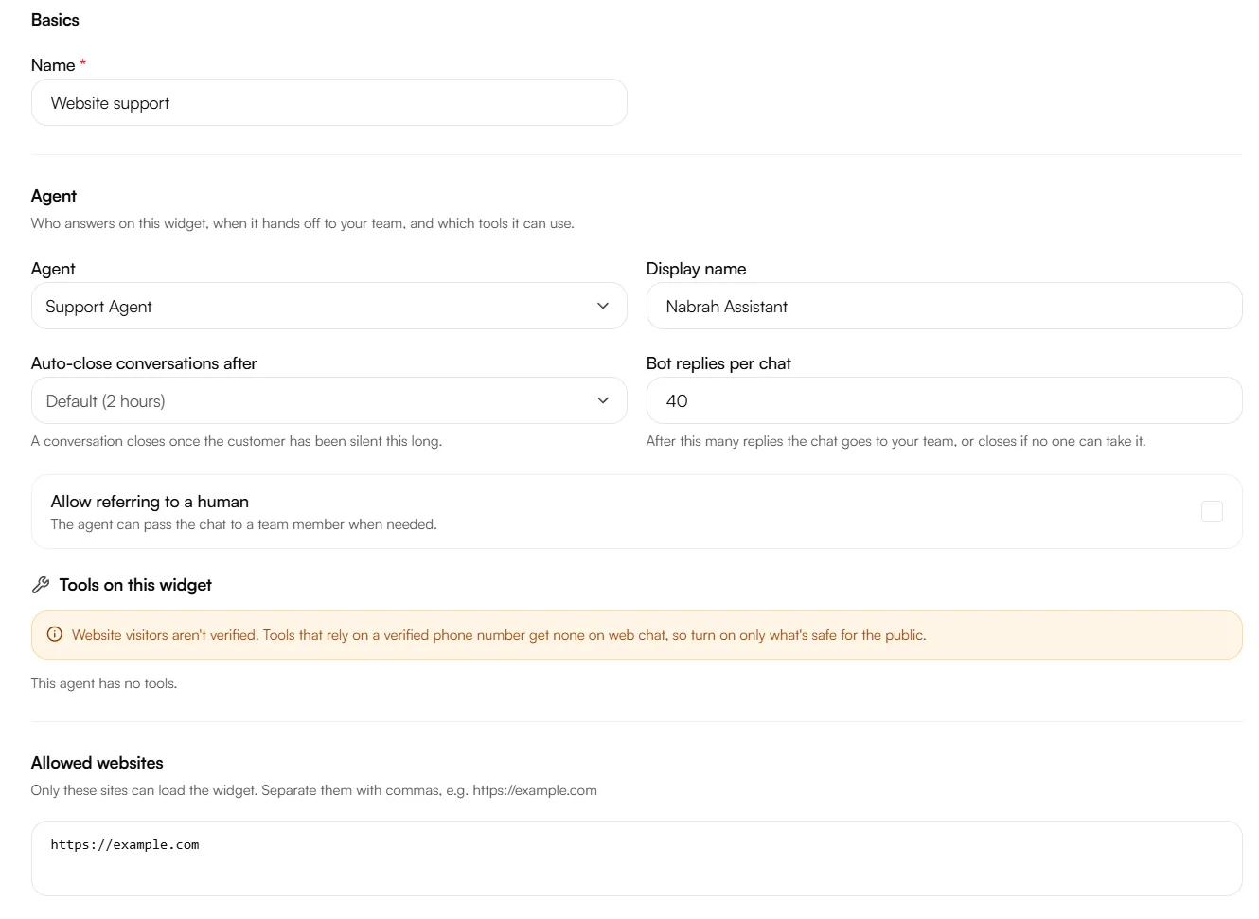Click the Name field containing Website support
Screen dimensions: 1259x919
[328, 103]
